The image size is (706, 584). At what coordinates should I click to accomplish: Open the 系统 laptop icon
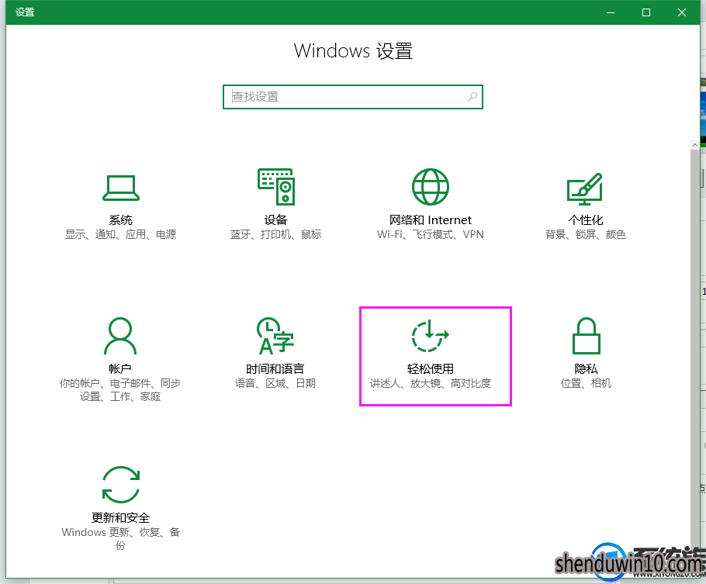coord(121,188)
